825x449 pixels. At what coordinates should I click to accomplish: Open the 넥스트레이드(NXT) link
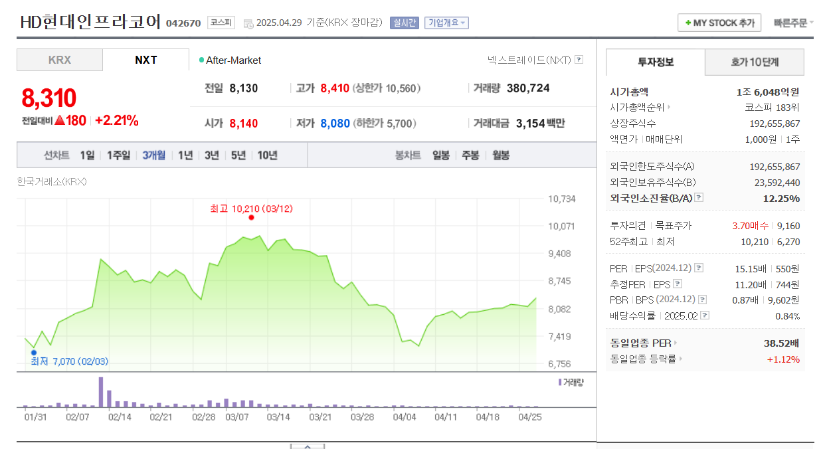tap(529, 60)
